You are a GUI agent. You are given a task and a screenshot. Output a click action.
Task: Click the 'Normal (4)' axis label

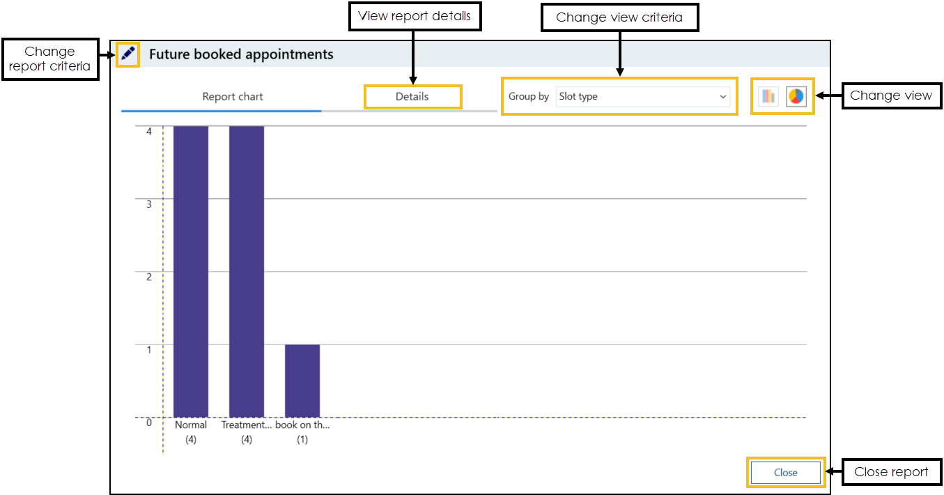[191, 432]
